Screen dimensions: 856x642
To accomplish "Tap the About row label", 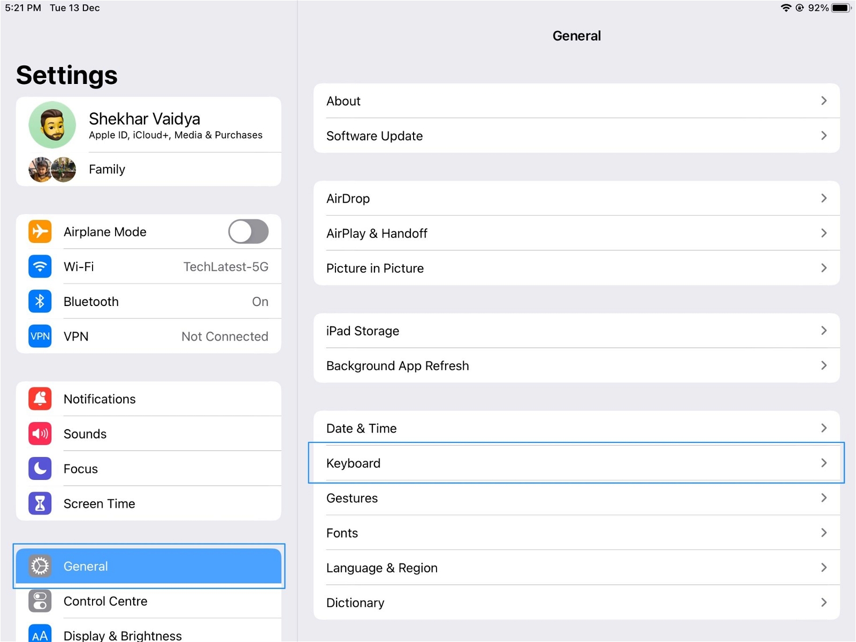I will (343, 101).
